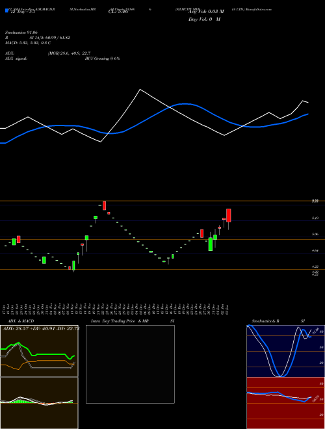
Task: Click the 'Day Vol: 0 M' text
Action: (204, 19)
